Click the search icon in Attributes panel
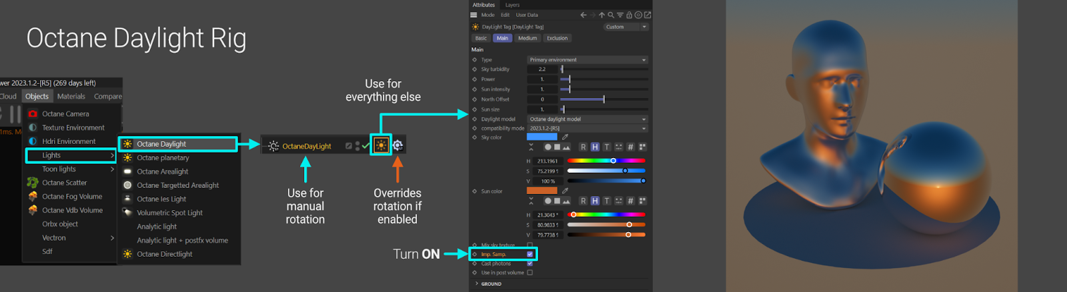Screen dimensions: 1067x292 coord(611,15)
